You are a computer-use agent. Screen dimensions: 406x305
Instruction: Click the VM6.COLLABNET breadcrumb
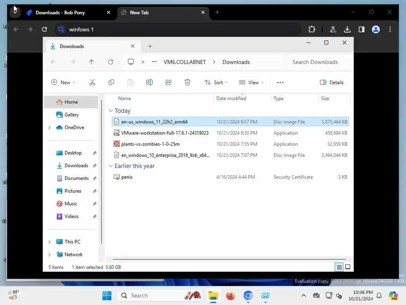(185, 62)
